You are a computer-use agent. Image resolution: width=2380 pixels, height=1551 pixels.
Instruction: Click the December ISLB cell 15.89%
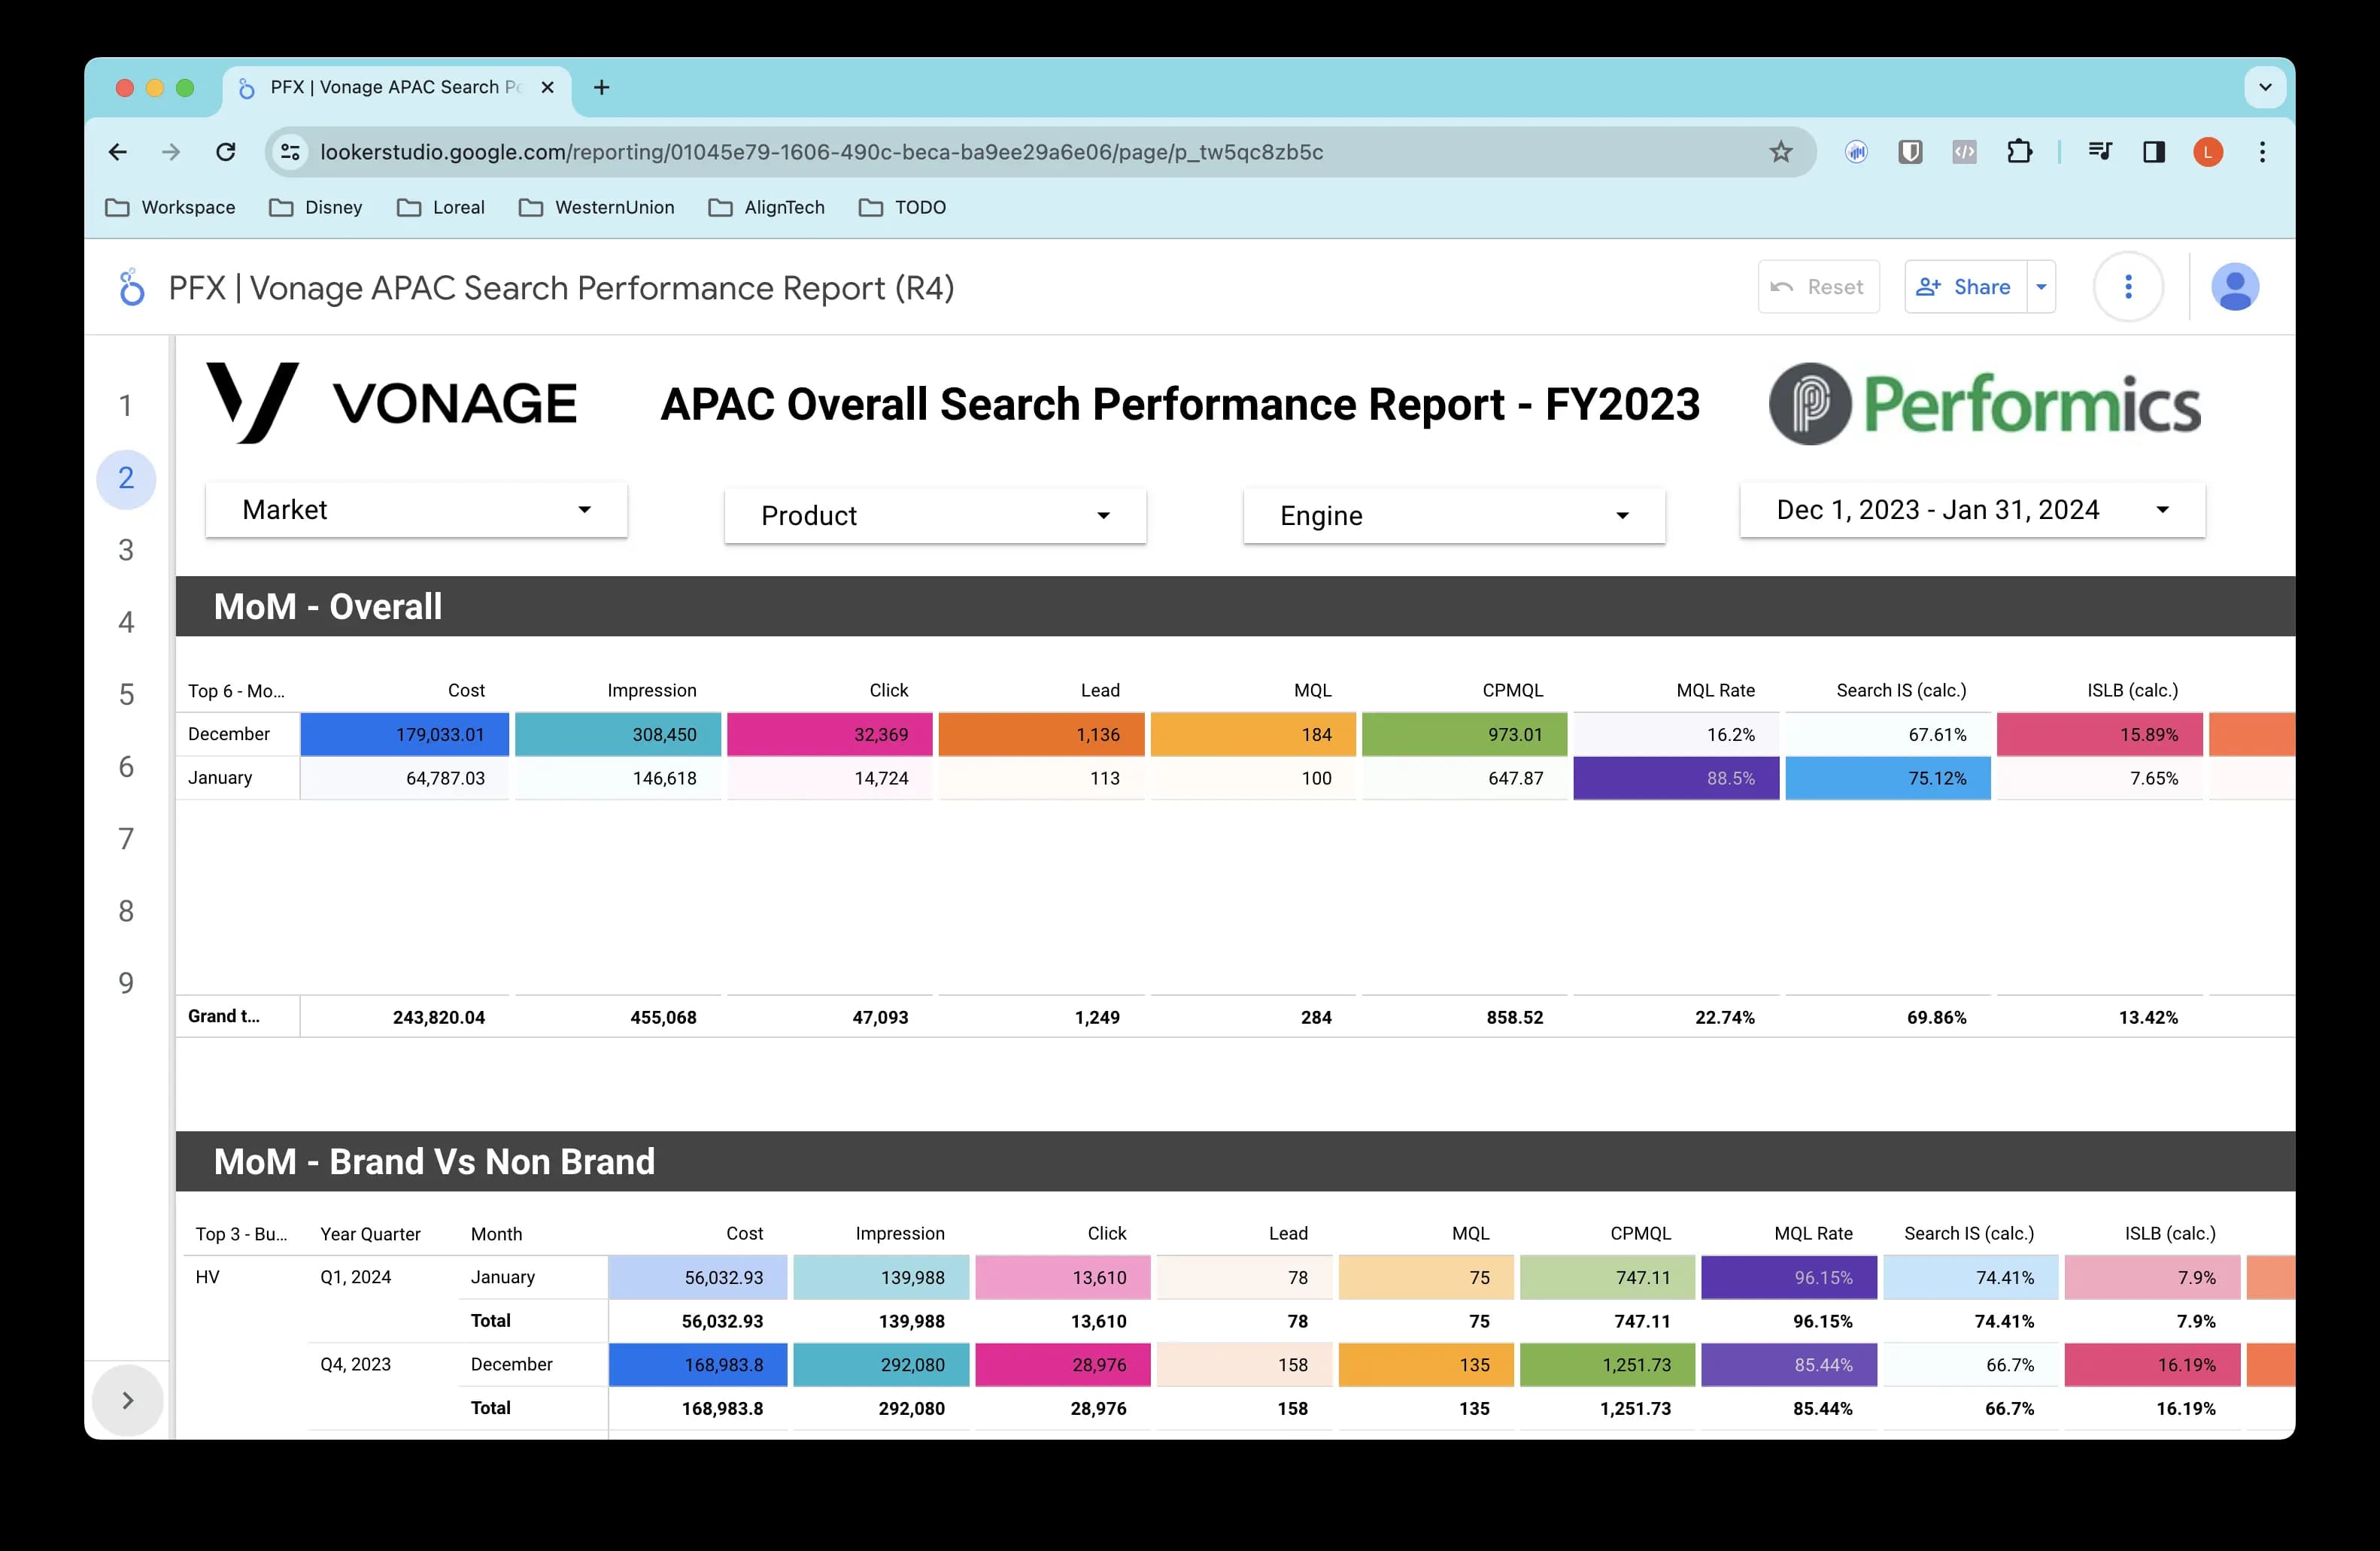[x=2100, y=734]
